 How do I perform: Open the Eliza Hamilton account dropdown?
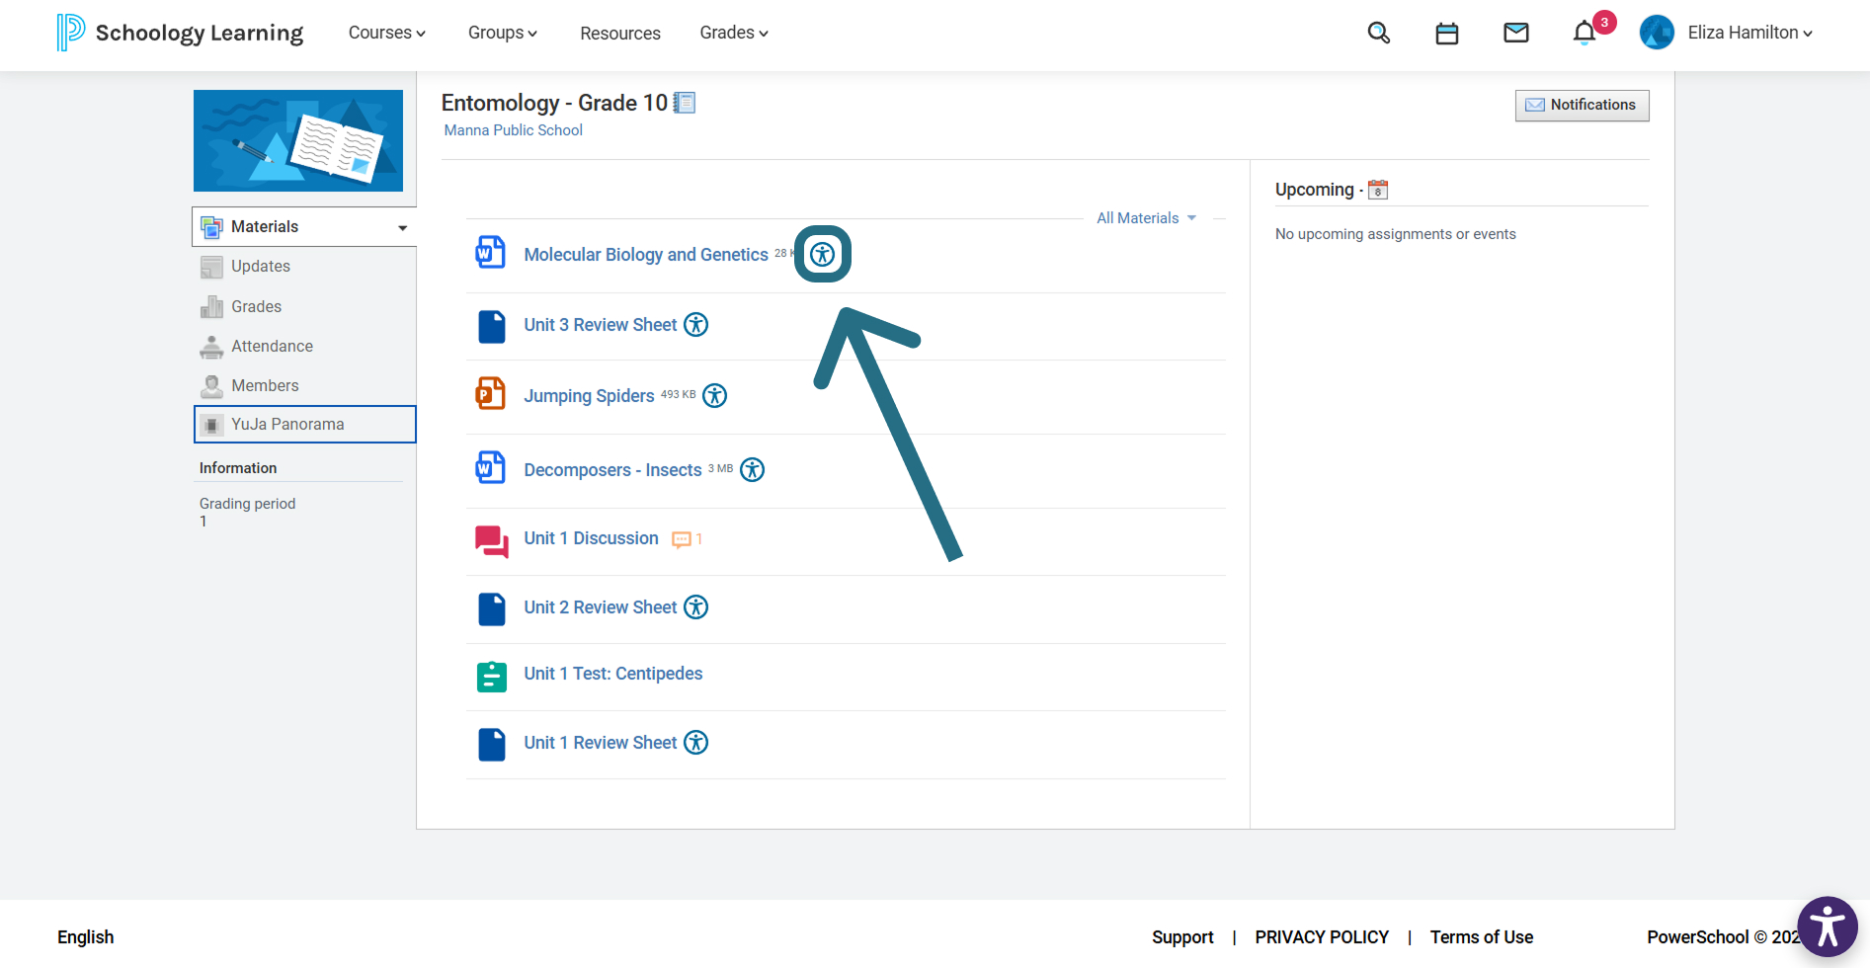point(1750,33)
